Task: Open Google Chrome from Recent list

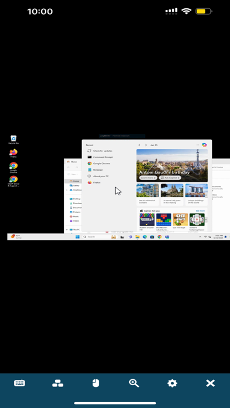Action: pyautogui.click(x=99, y=164)
